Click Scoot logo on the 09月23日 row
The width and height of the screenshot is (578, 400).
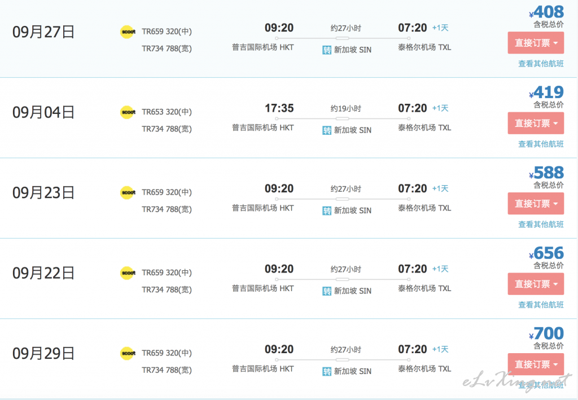tap(128, 192)
